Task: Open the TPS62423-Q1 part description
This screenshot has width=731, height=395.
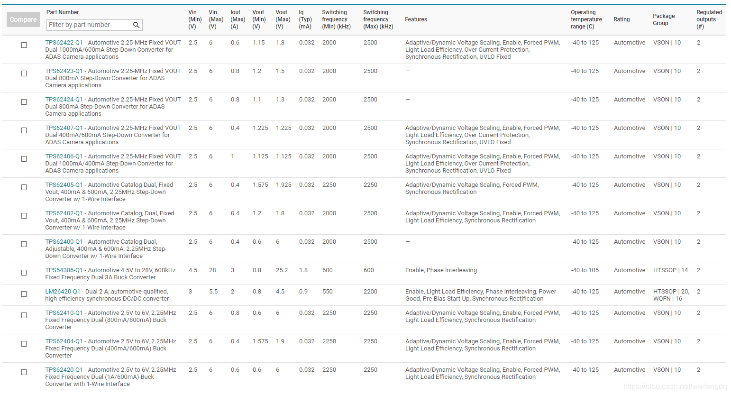Action: point(113,78)
